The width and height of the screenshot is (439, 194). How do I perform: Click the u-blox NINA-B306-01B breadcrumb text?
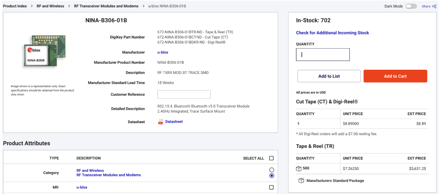(167, 6)
